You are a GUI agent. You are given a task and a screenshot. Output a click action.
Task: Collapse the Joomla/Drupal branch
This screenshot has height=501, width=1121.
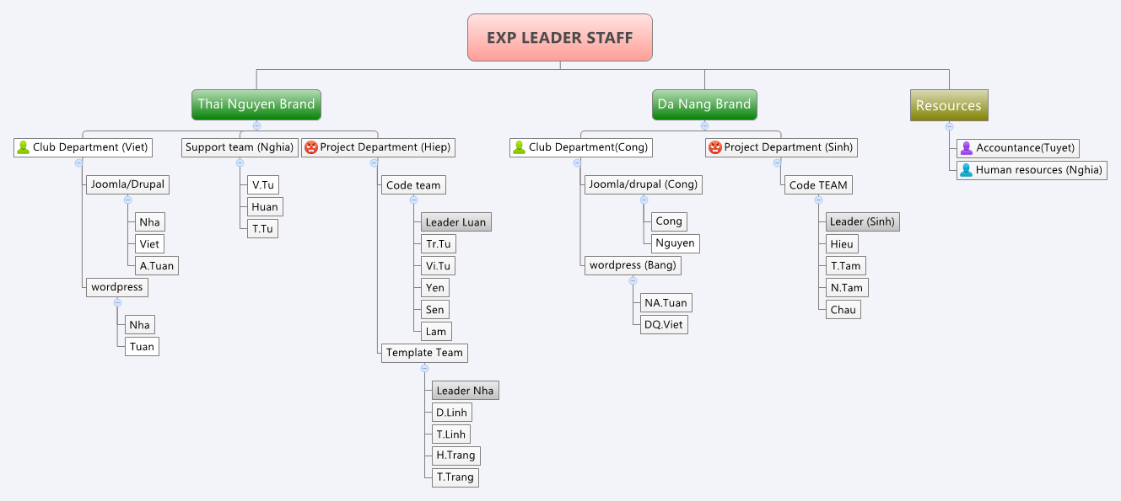pos(128,200)
